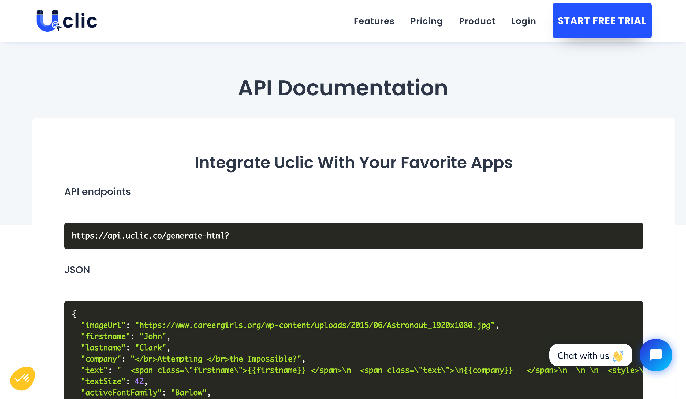Click the "imageUrl" key in the JSON
This screenshot has height=399, width=686.
(103, 325)
